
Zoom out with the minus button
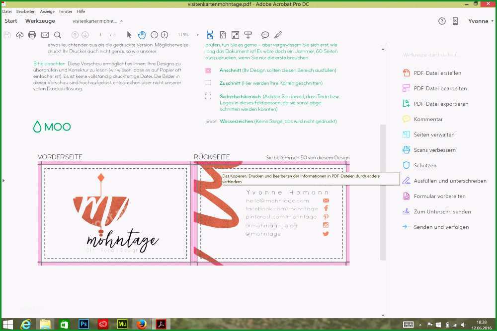click(154, 35)
